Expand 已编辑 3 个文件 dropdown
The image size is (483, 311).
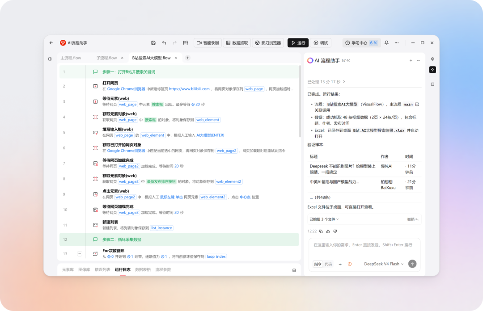324,219
